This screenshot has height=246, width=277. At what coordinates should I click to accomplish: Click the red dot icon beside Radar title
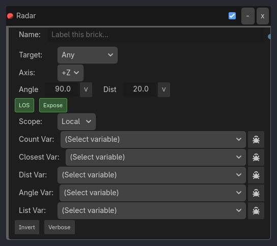10,16
